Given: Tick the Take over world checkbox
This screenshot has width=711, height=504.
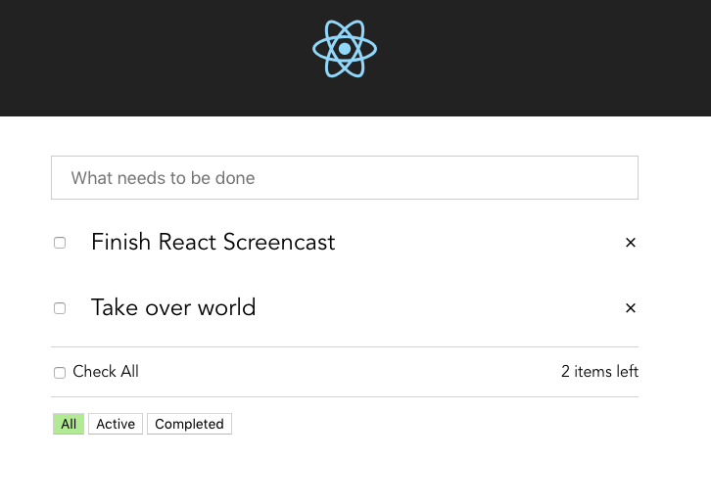Looking at the screenshot, I should point(60,308).
